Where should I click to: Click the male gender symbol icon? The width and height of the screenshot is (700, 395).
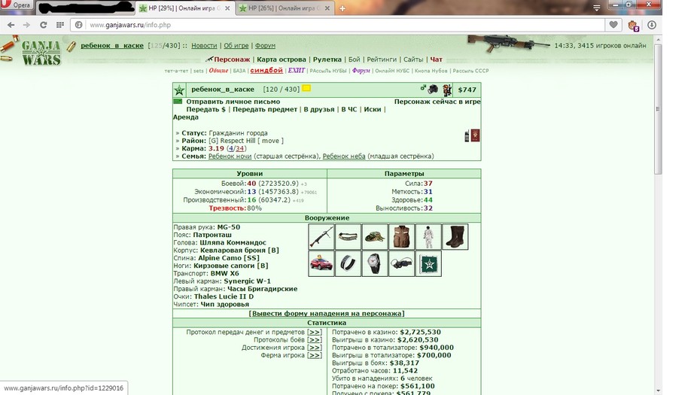click(423, 88)
